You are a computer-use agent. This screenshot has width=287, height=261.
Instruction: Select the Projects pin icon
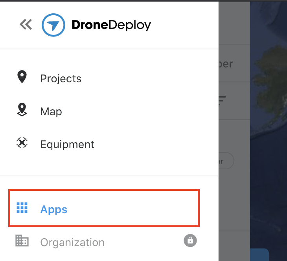[22, 77]
